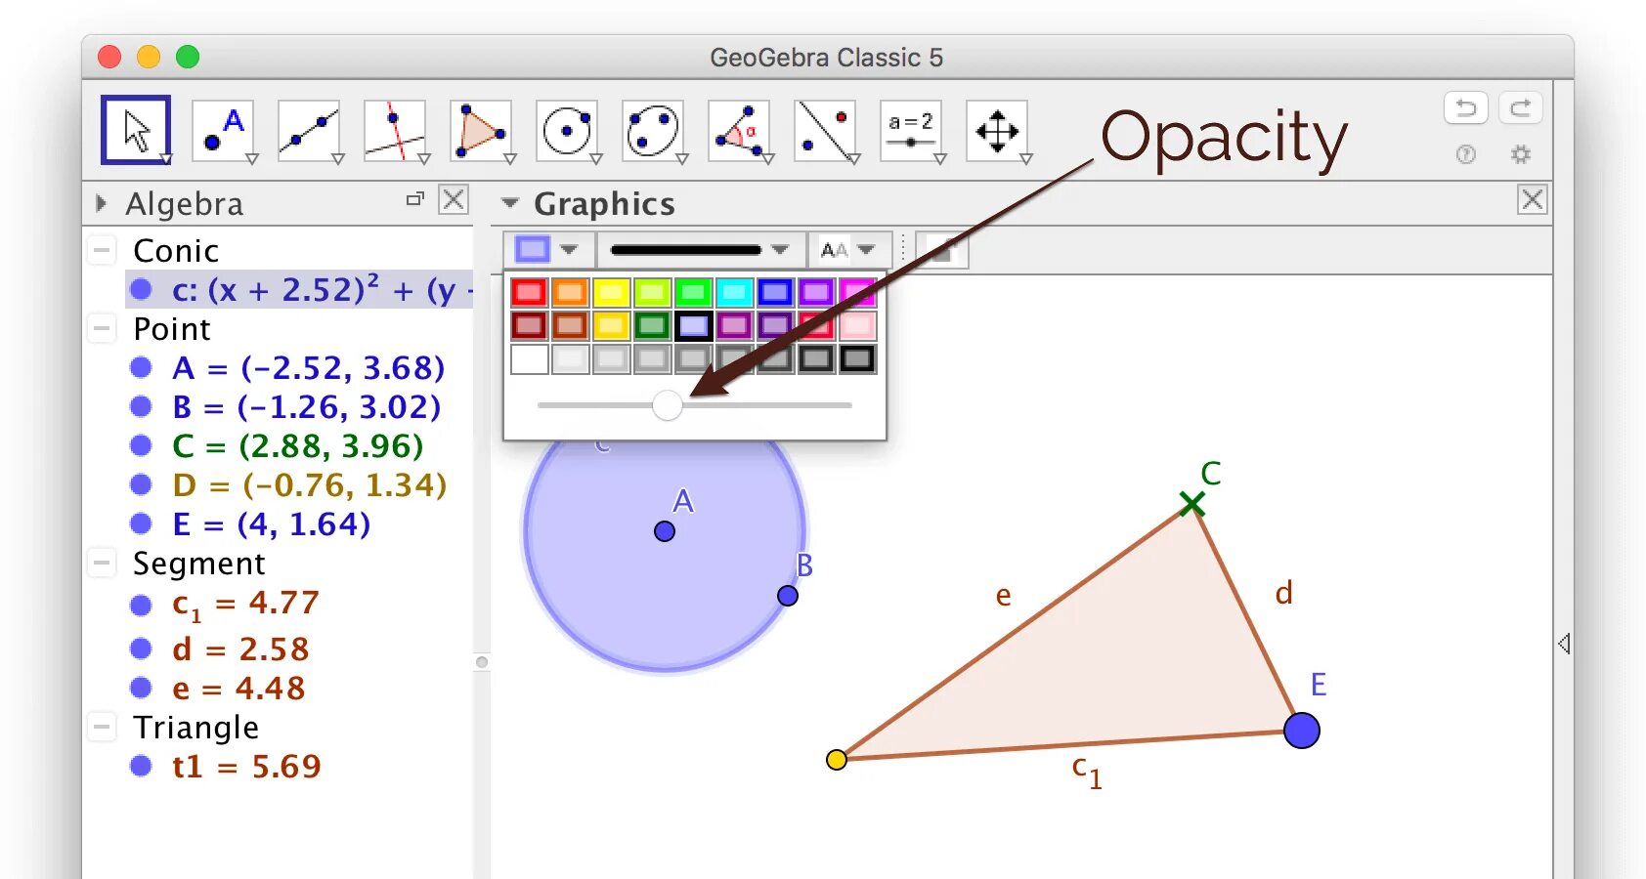This screenshot has width=1646, height=879.
Task: Open the text style dropdown
Action: [x=866, y=249]
